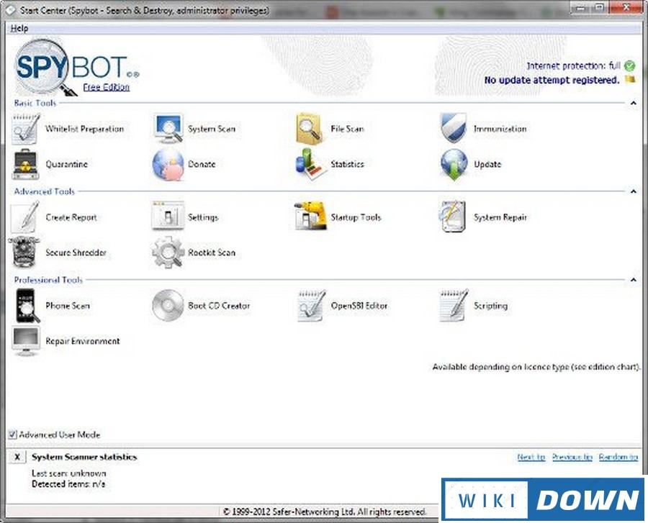Open the Startup Tools drill icon
Viewport: 648px width, 523px height.
click(311, 216)
